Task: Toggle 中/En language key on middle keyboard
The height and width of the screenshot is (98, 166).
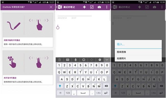Action: pyautogui.click(x=98, y=93)
